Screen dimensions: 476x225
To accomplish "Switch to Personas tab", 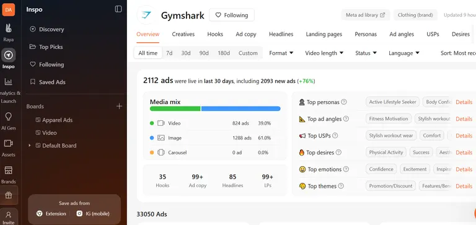I will [366, 34].
